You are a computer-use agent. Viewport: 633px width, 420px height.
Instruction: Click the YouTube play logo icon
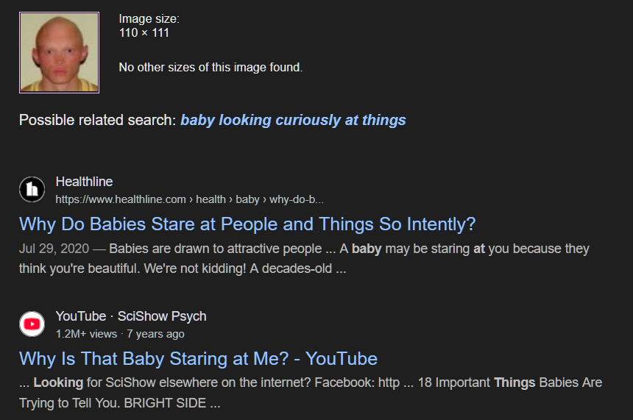[32, 324]
